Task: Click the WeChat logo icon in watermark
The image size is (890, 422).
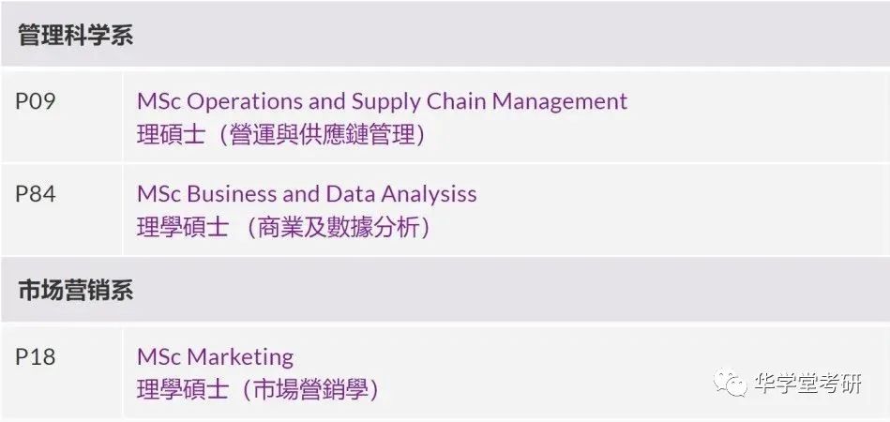Action: tap(731, 383)
